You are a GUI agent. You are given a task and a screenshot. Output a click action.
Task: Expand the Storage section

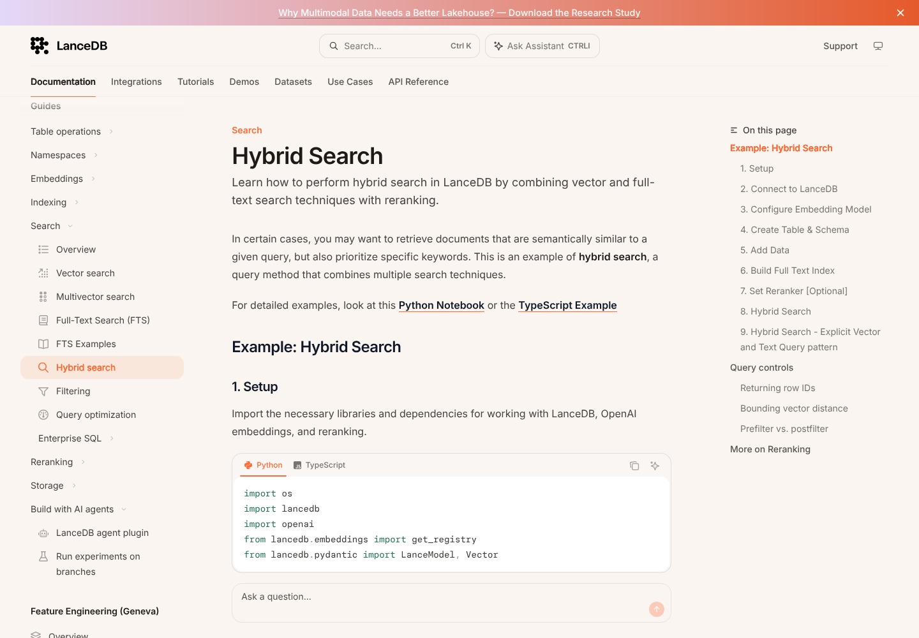[x=74, y=486]
